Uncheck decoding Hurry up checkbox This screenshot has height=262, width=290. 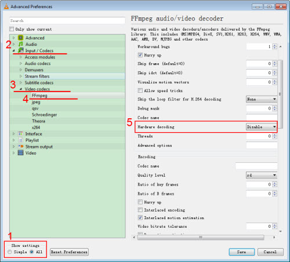[140, 55]
